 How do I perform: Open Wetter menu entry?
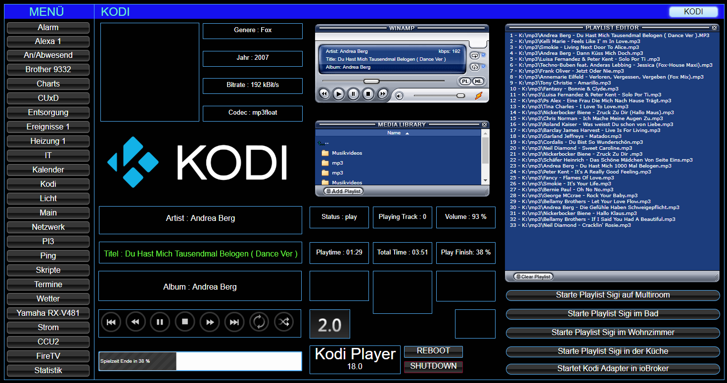pyautogui.click(x=48, y=299)
